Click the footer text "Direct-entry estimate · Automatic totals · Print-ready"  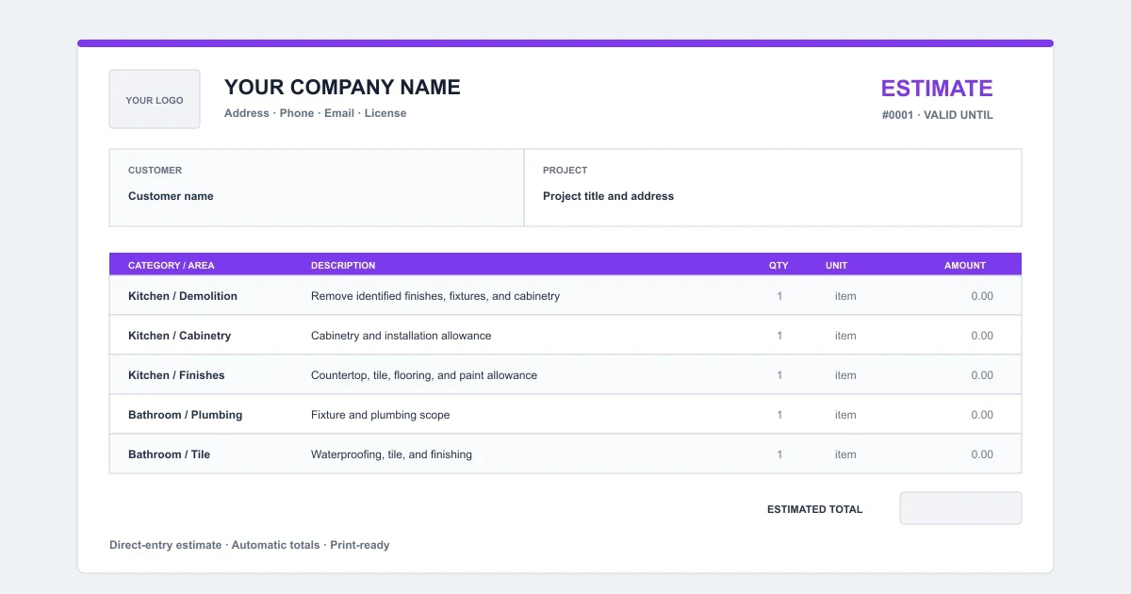tap(249, 545)
